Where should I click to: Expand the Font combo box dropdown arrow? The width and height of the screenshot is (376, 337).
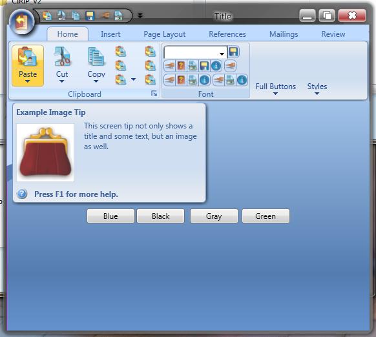point(222,54)
